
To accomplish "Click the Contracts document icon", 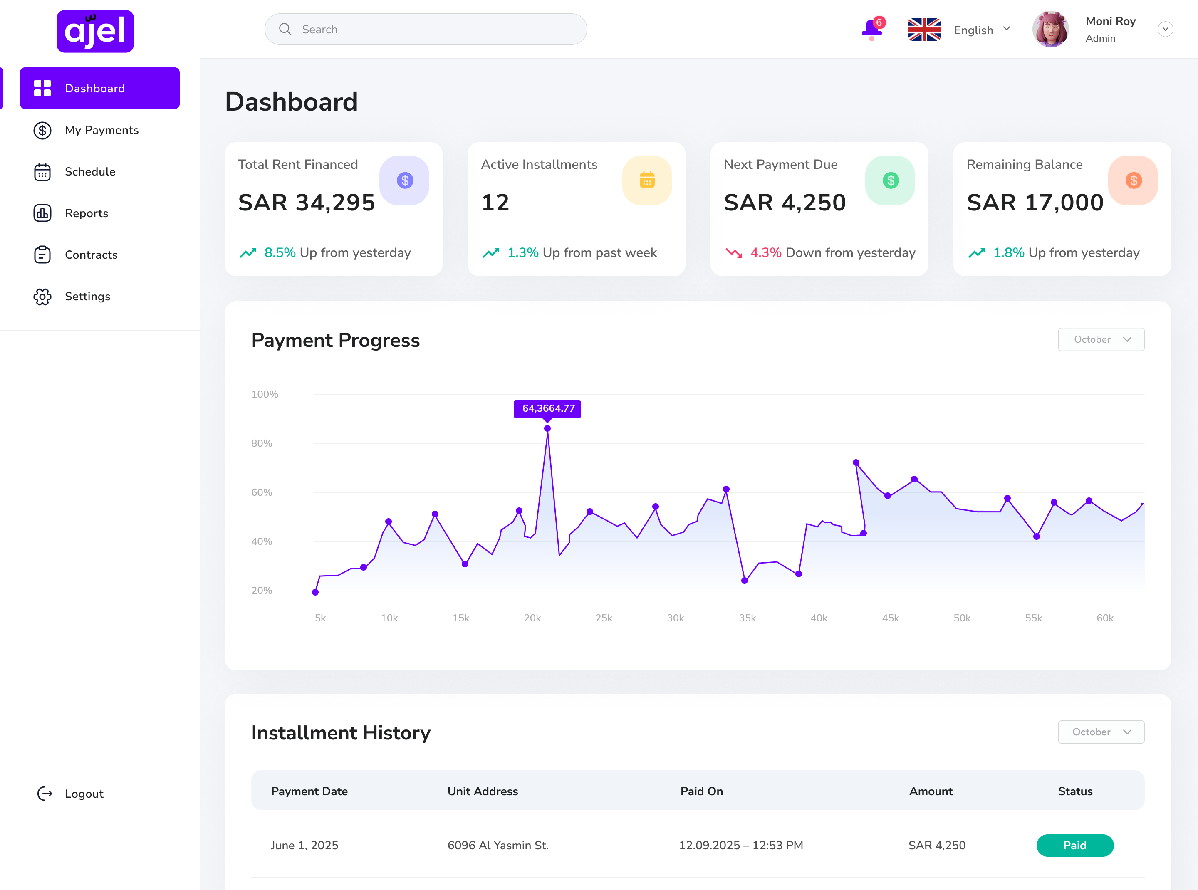I will point(42,254).
